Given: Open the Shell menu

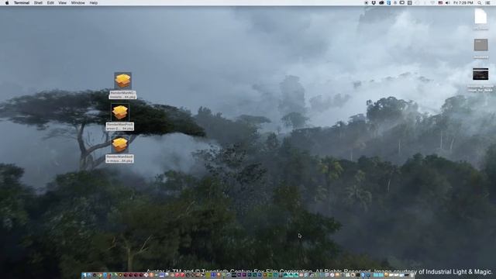Looking at the screenshot, I should [x=38, y=3].
